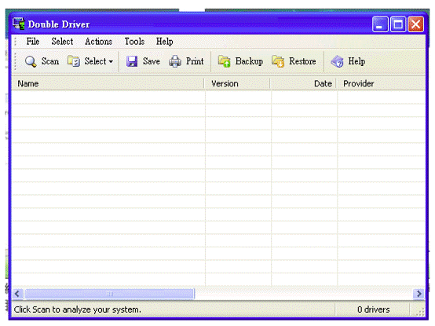Open the Tools menu

point(134,42)
